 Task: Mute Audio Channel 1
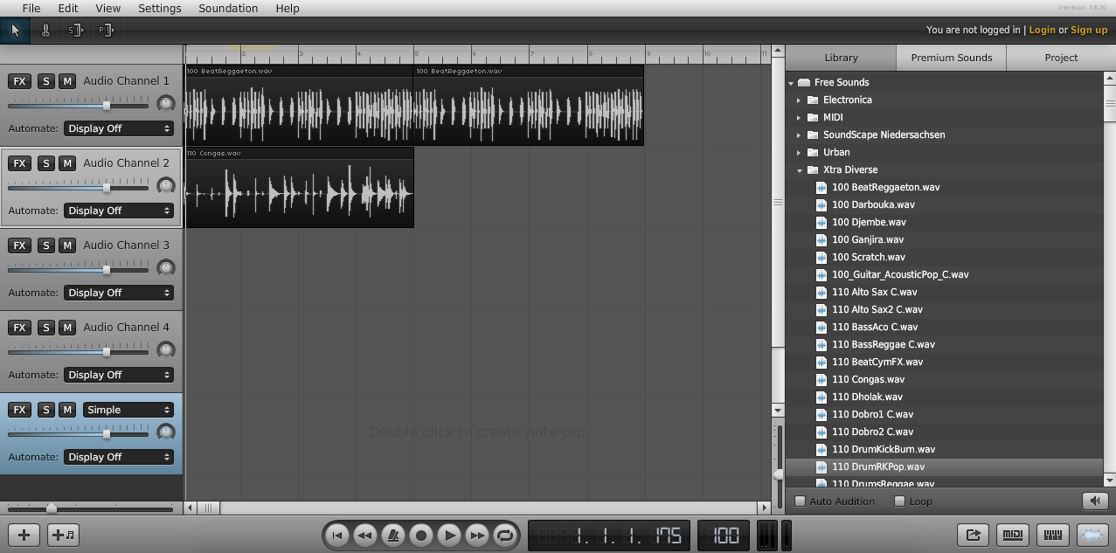coord(66,81)
